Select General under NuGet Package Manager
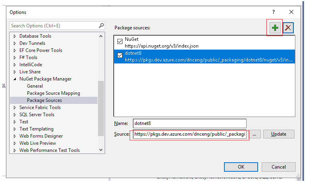This screenshot has height=188, width=310. 35,86
